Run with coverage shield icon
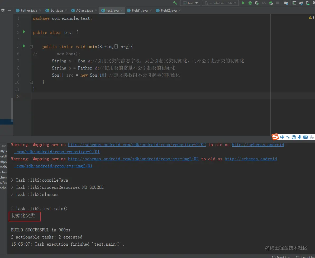315x258 pixels. pyautogui.click(x=257, y=3)
